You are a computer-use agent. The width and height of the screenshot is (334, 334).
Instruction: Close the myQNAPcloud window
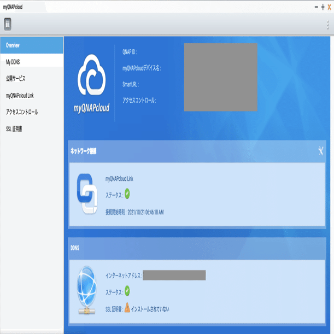click(x=329, y=7)
